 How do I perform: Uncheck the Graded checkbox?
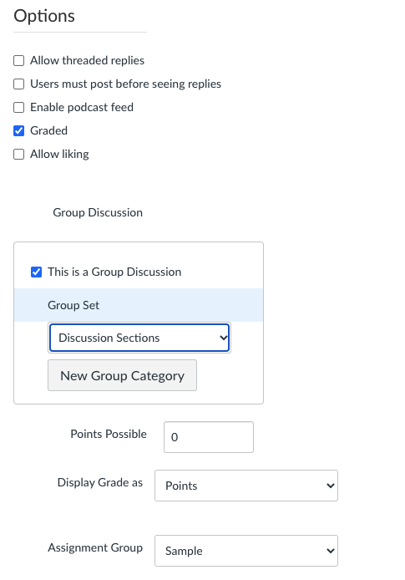click(x=19, y=130)
